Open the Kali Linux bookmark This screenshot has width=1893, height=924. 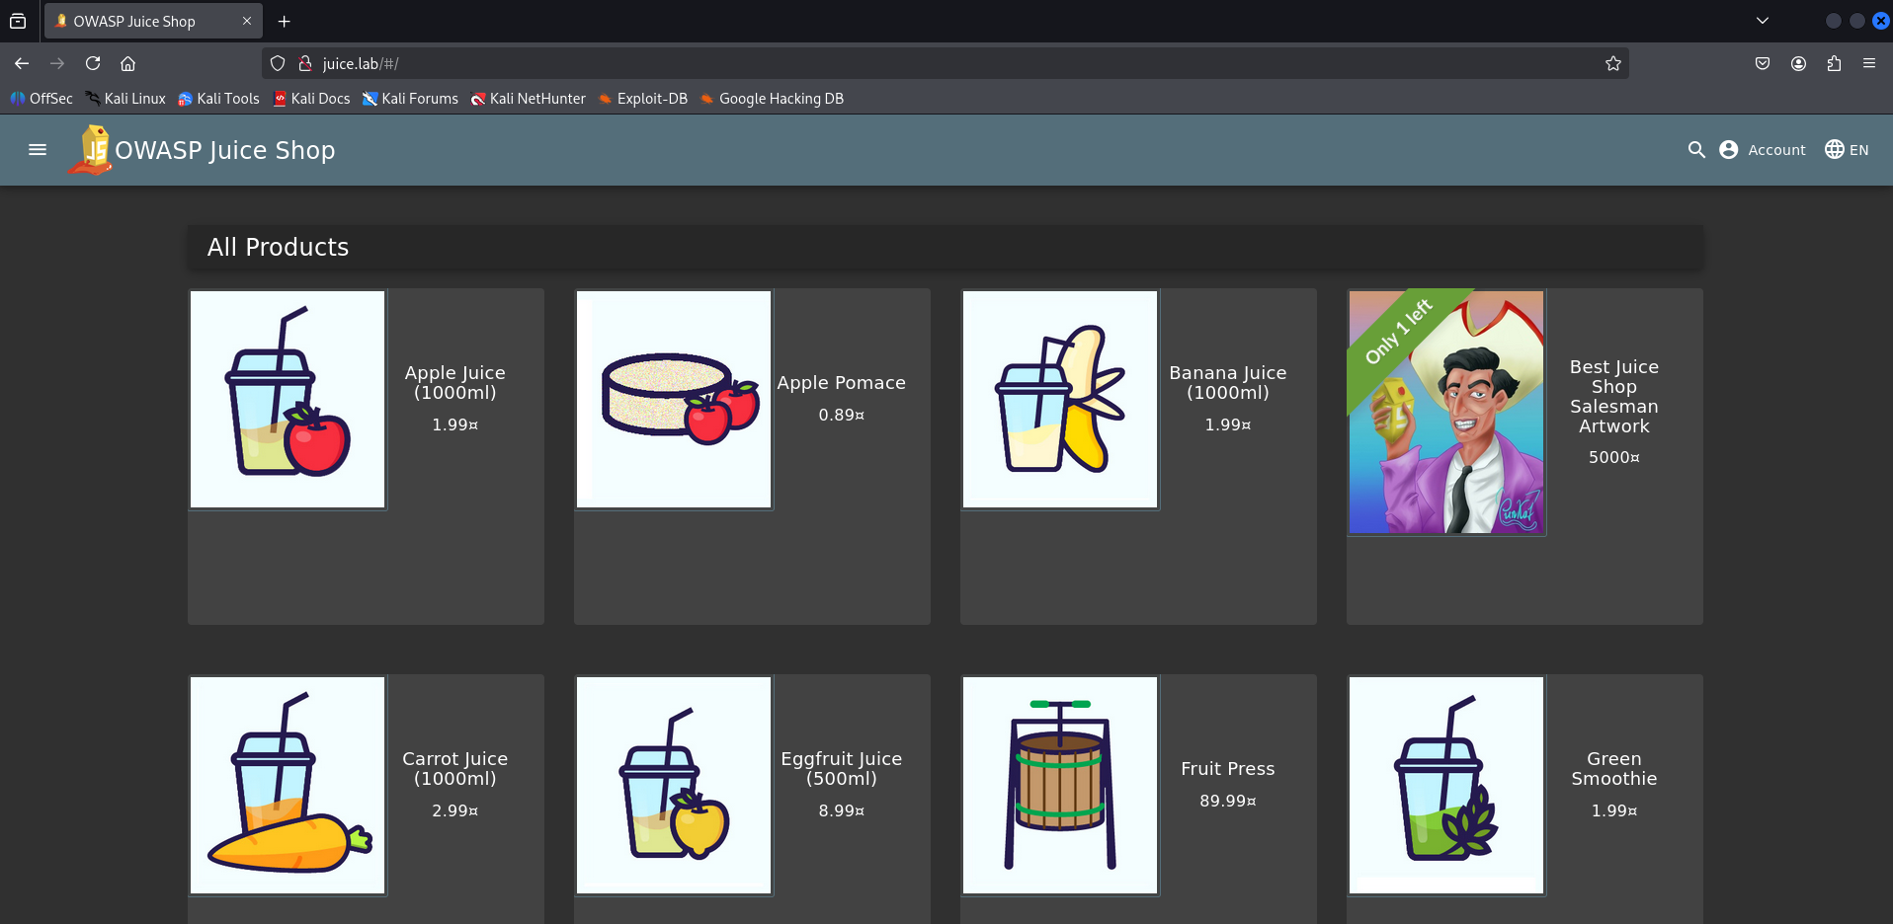point(125,99)
